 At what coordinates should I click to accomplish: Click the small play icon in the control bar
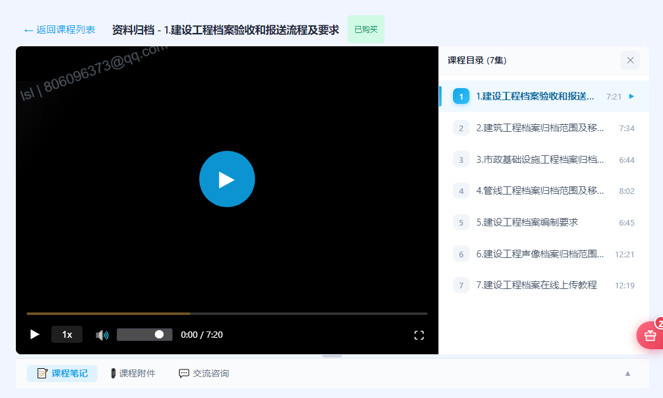(x=35, y=335)
